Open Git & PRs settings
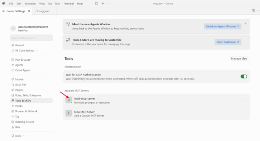Screen dimensions: 260x141 pos(21,85)
